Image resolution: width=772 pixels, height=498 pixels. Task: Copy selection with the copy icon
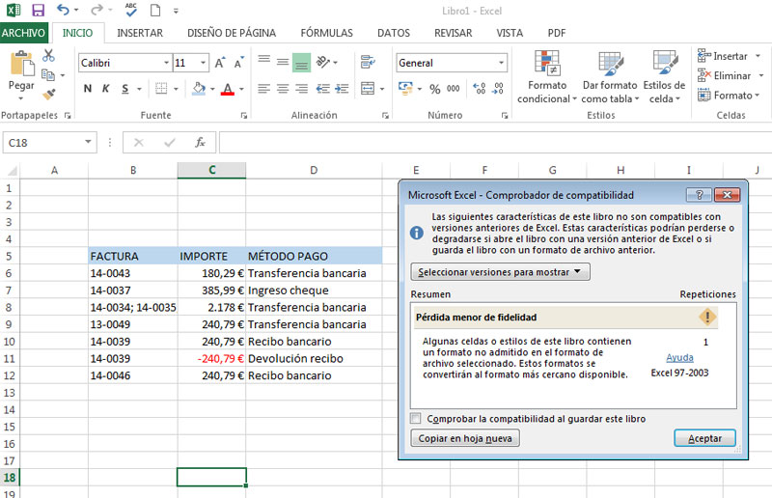pyautogui.click(x=48, y=75)
